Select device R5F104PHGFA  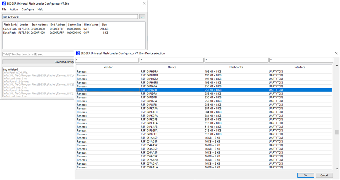(x=204, y=79)
